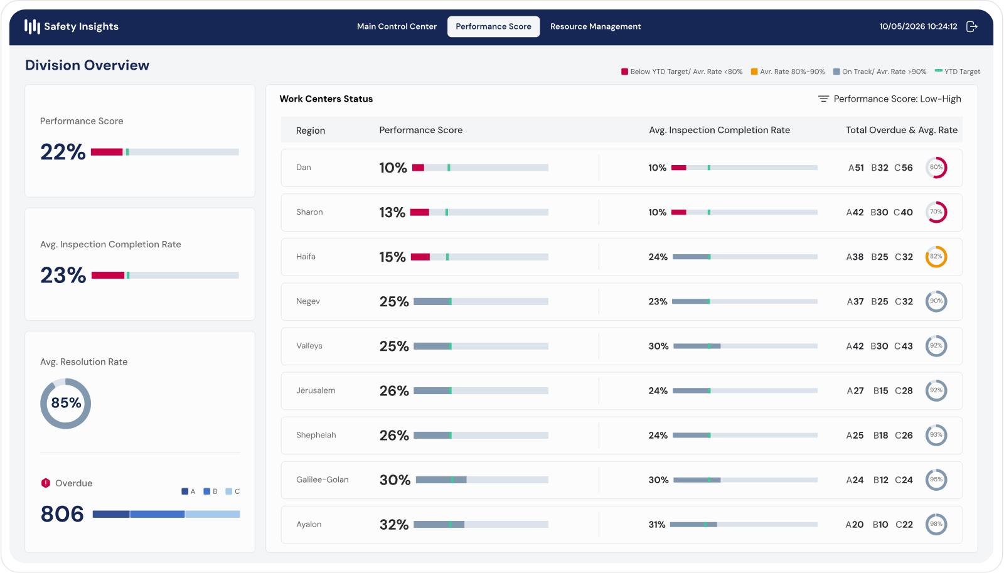Click Valleys' C43 overdue count
This screenshot has width=1004, height=573.
tap(903, 346)
